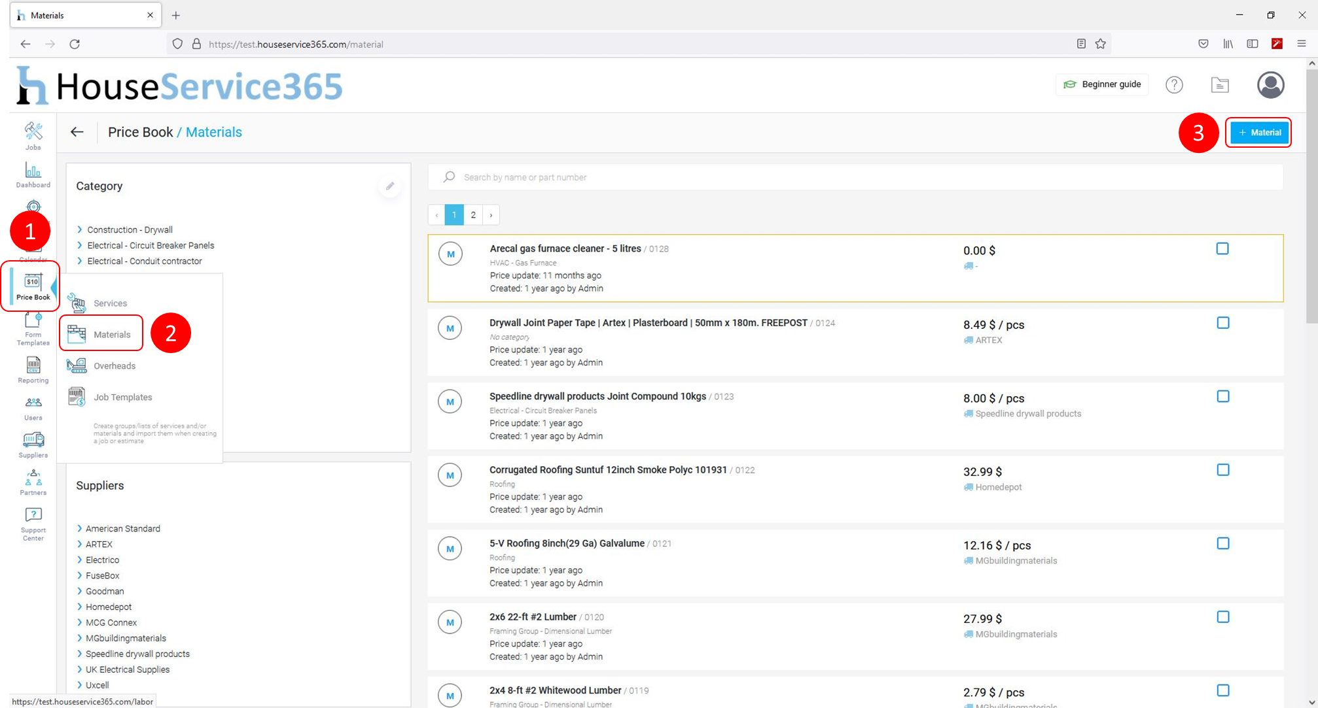Viewport: 1318px width, 708px height.
Task: Expand Electrico supplier
Action: point(80,560)
